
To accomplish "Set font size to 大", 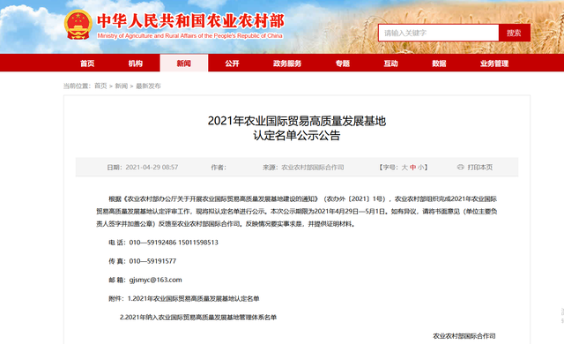I will coord(404,168).
